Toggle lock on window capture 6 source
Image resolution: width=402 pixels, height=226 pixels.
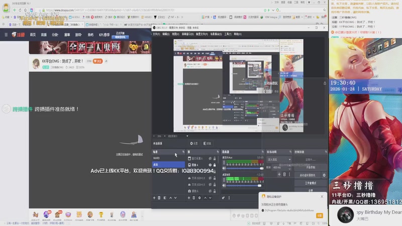pos(215,159)
